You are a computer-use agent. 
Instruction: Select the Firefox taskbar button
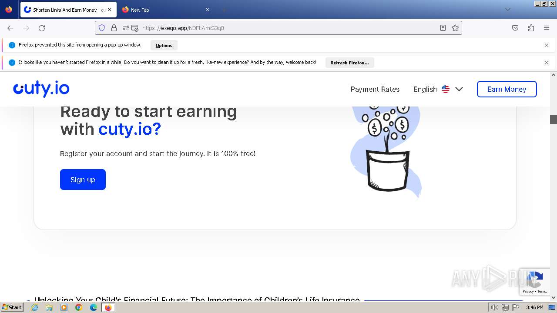[108, 307]
